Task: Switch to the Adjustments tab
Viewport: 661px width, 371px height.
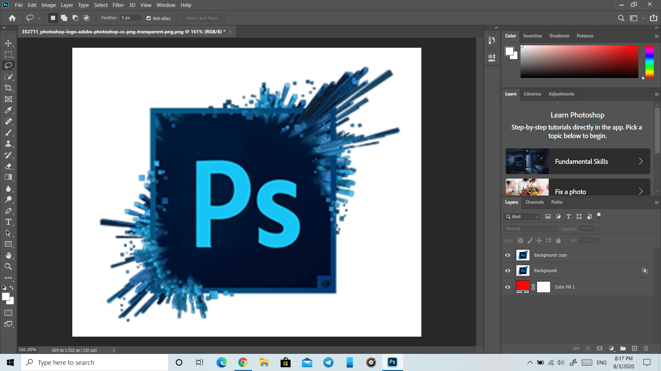Action: 561,94
